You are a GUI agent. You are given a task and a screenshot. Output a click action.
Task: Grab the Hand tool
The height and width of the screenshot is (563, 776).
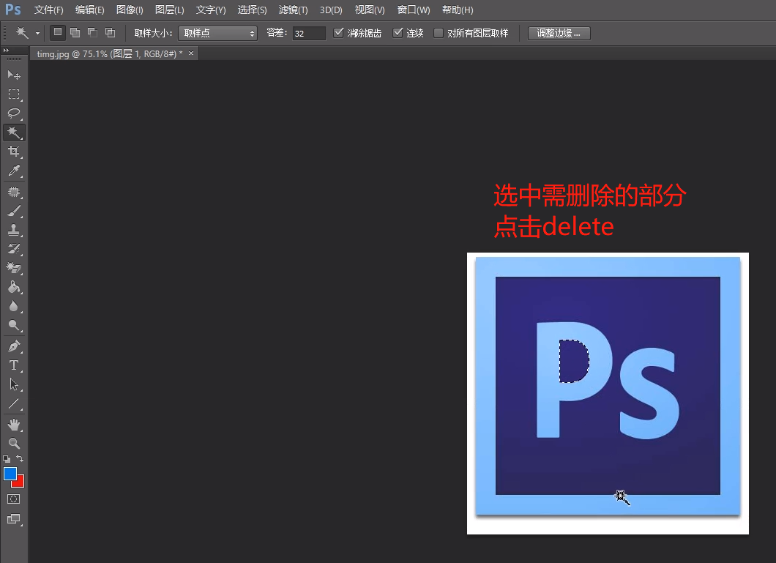pos(14,424)
